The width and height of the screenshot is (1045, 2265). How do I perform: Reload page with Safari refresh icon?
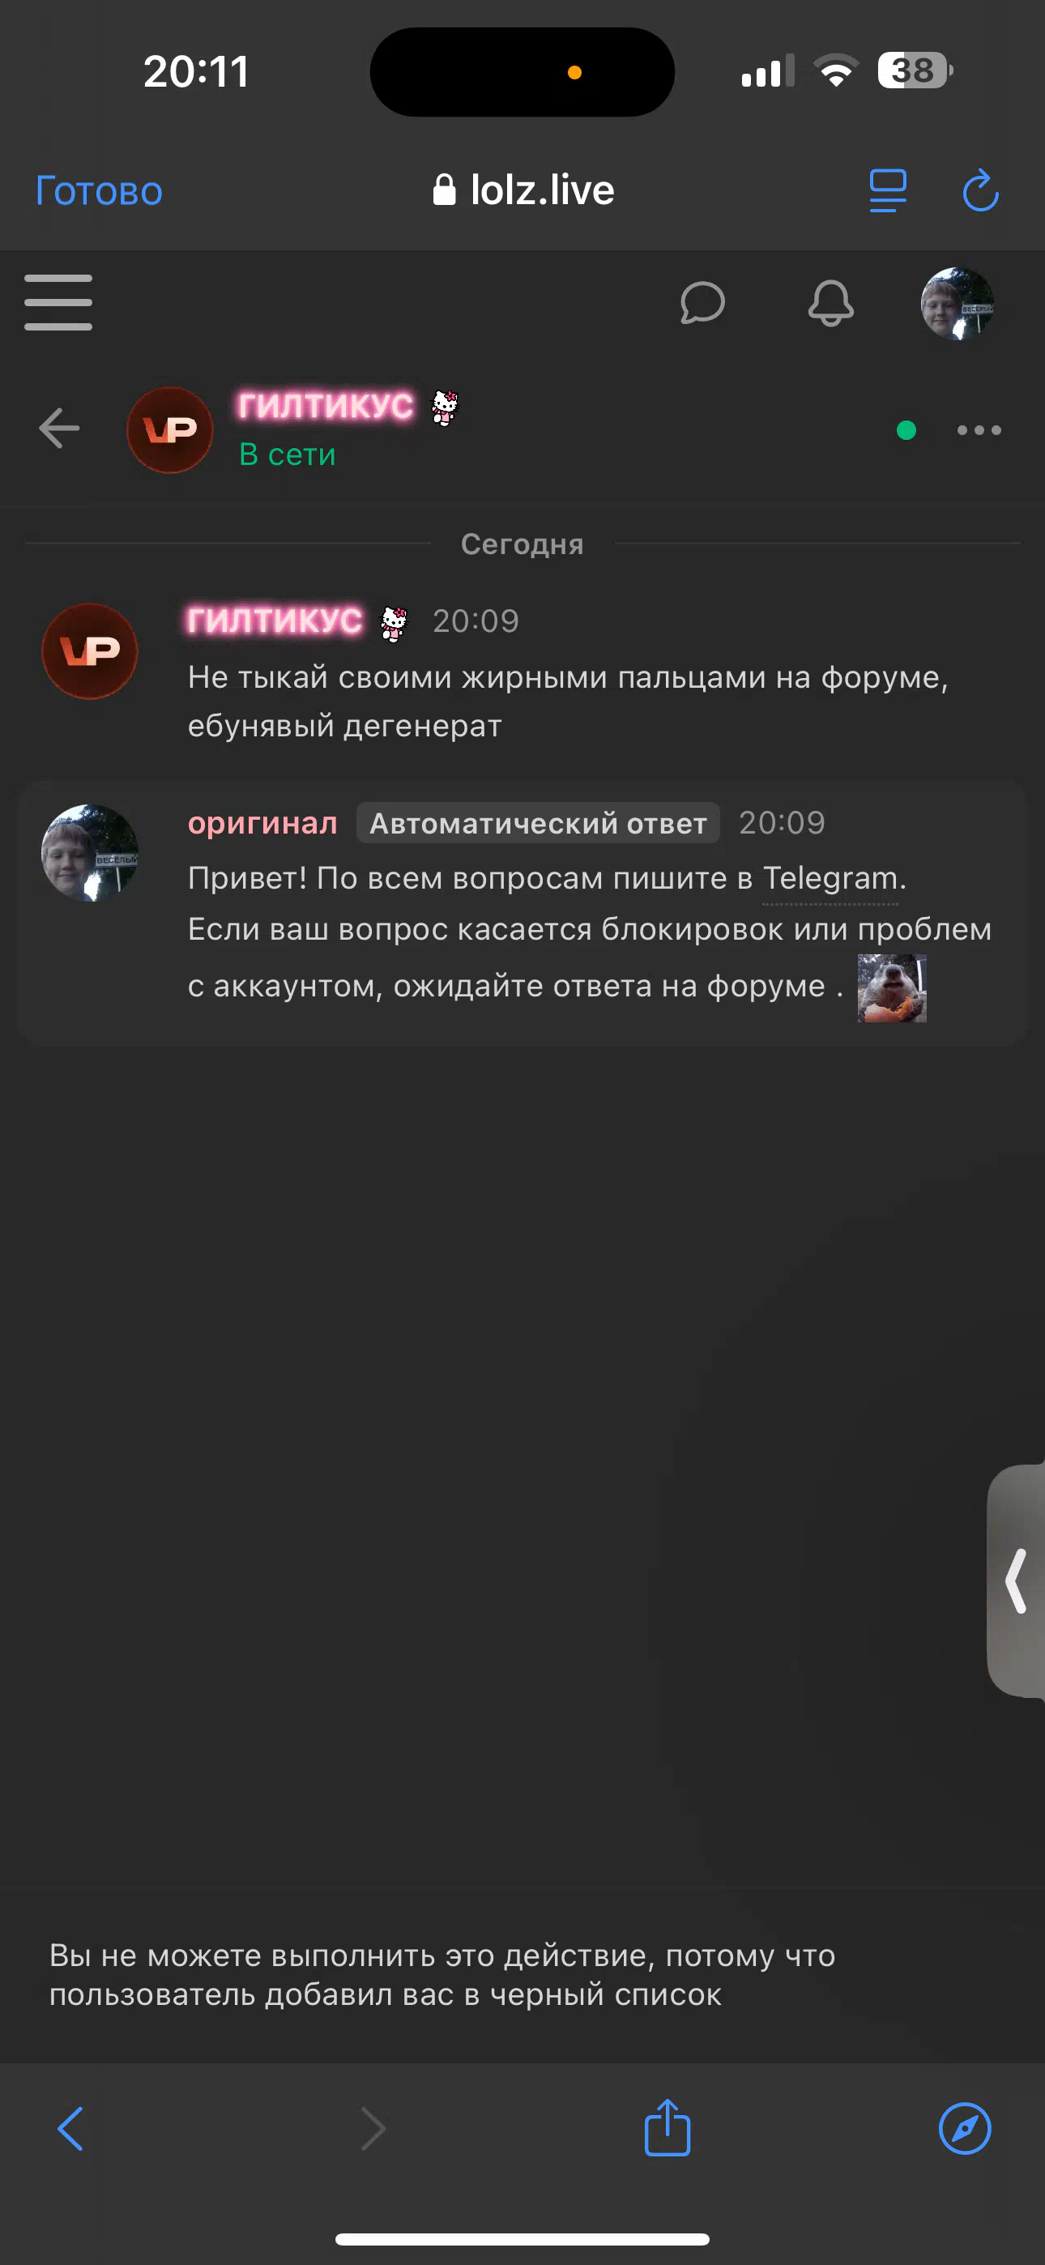tap(980, 191)
